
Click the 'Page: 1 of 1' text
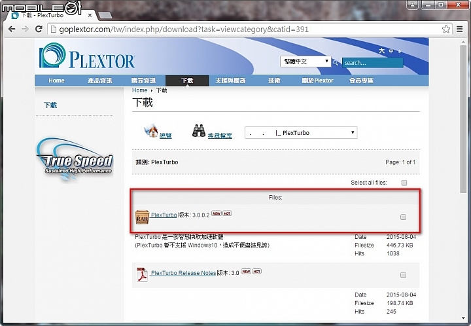pos(400,162)
